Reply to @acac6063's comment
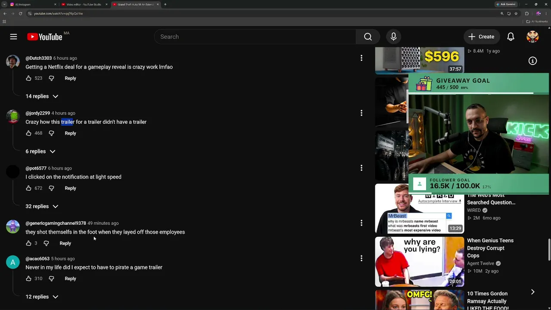 click(x=70, y=279)
